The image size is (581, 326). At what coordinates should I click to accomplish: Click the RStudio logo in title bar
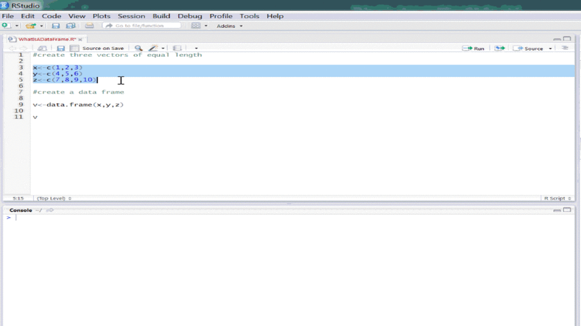5,6
